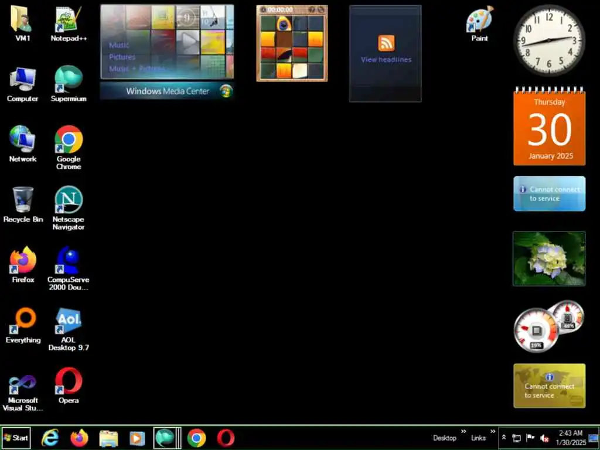This screenshot has width=600, height=450.
Task: Click View headlines in feed gadget
Action: pyautogui.click(x=386, y=60)
